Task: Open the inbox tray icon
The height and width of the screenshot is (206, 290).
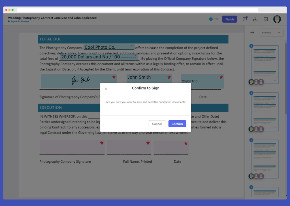Action: click(266, 19)
